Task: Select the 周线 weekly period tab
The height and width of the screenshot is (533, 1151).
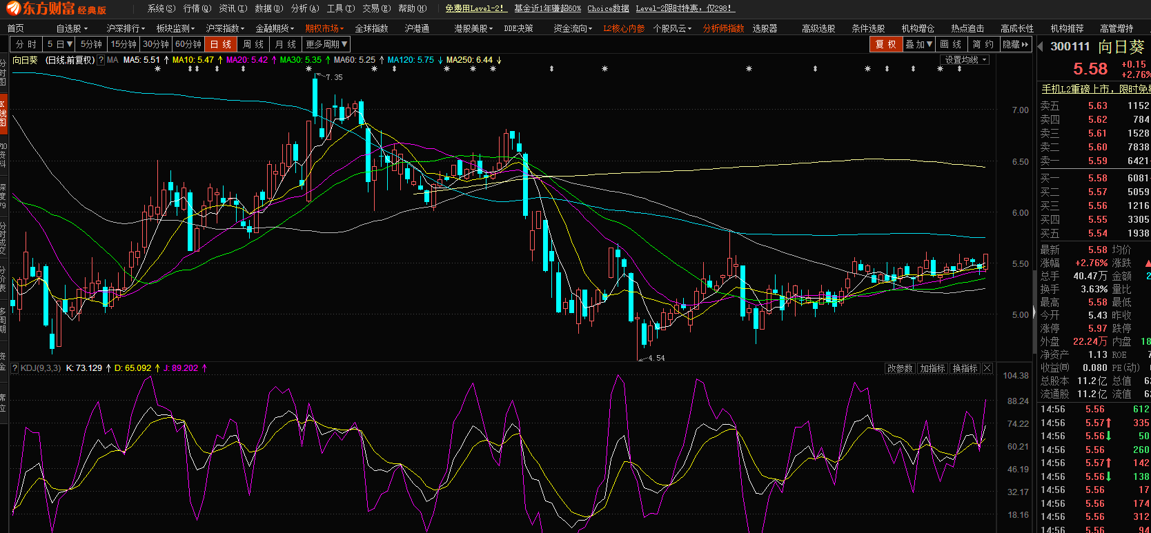Action: point(253,44)
